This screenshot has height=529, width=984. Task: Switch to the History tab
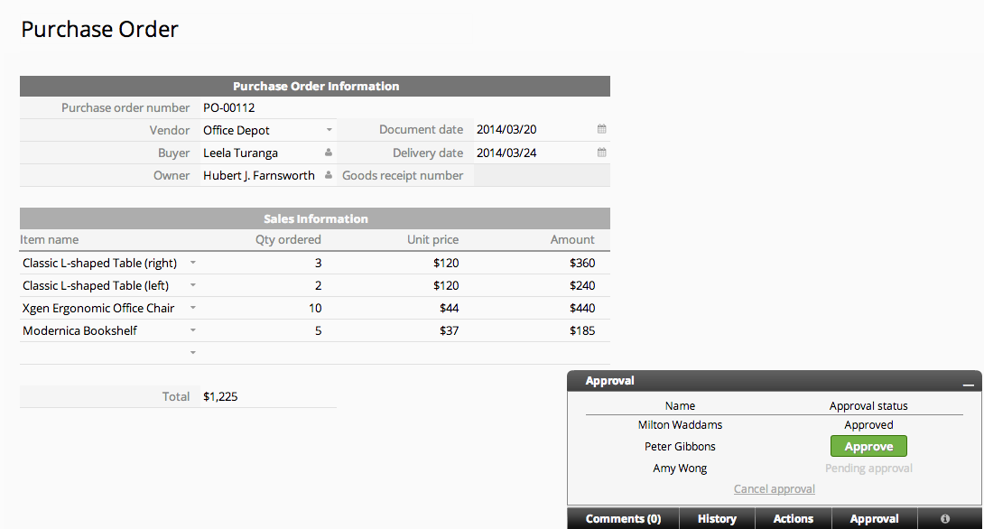pyautogui.click(x=717, y=519)
